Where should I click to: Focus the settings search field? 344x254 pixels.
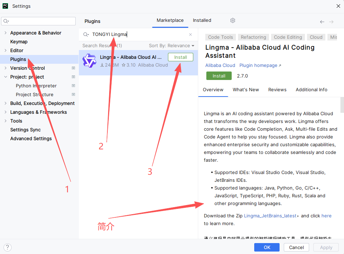click(38, 21)
